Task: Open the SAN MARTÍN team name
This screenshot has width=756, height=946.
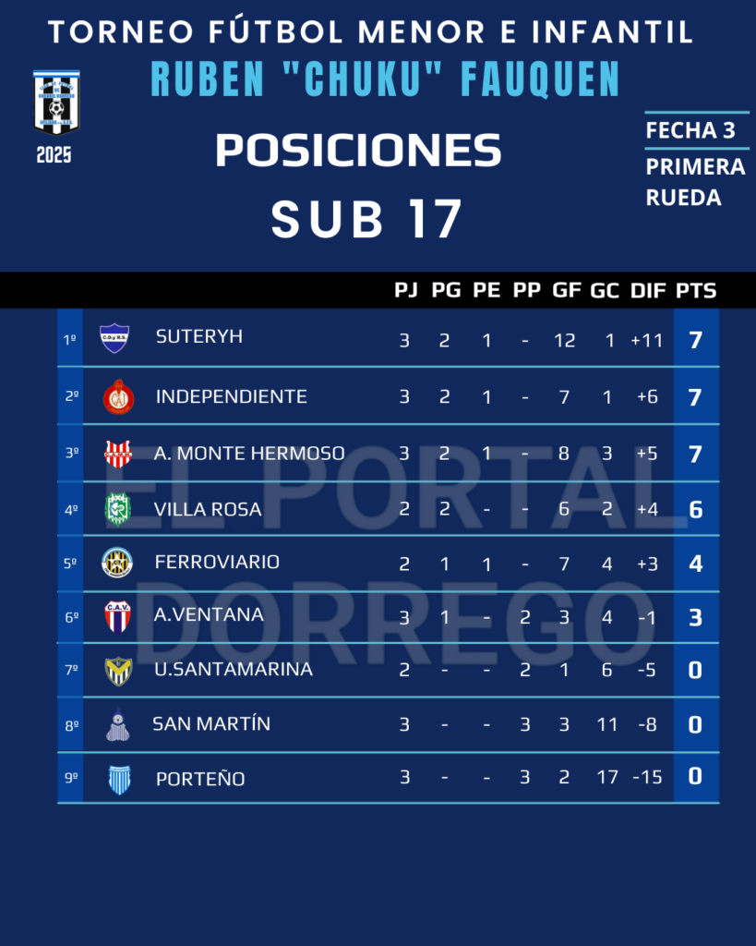Action: click(211, 723)
